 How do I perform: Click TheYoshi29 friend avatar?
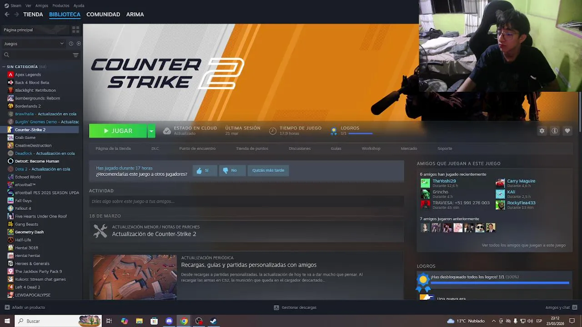(x=425, y=183)
